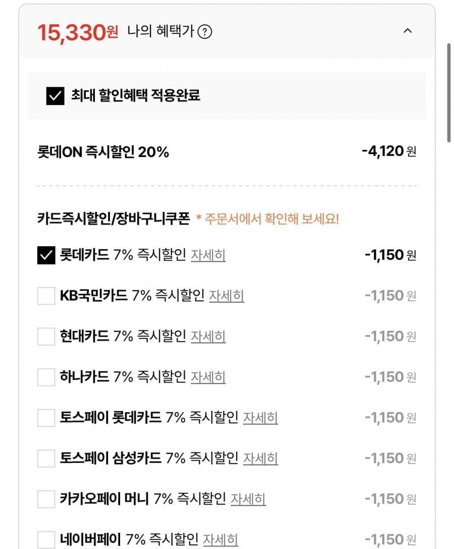The width and height of the screenshot is (454, 549).
Task: View 자세히 link for 현대카드
Action: point(208,337)
